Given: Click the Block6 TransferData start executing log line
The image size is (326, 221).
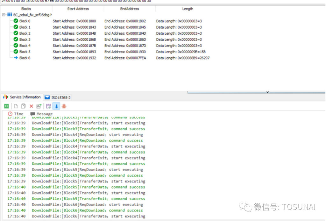Looking at the screenshot, I should (x=88, y=216).
